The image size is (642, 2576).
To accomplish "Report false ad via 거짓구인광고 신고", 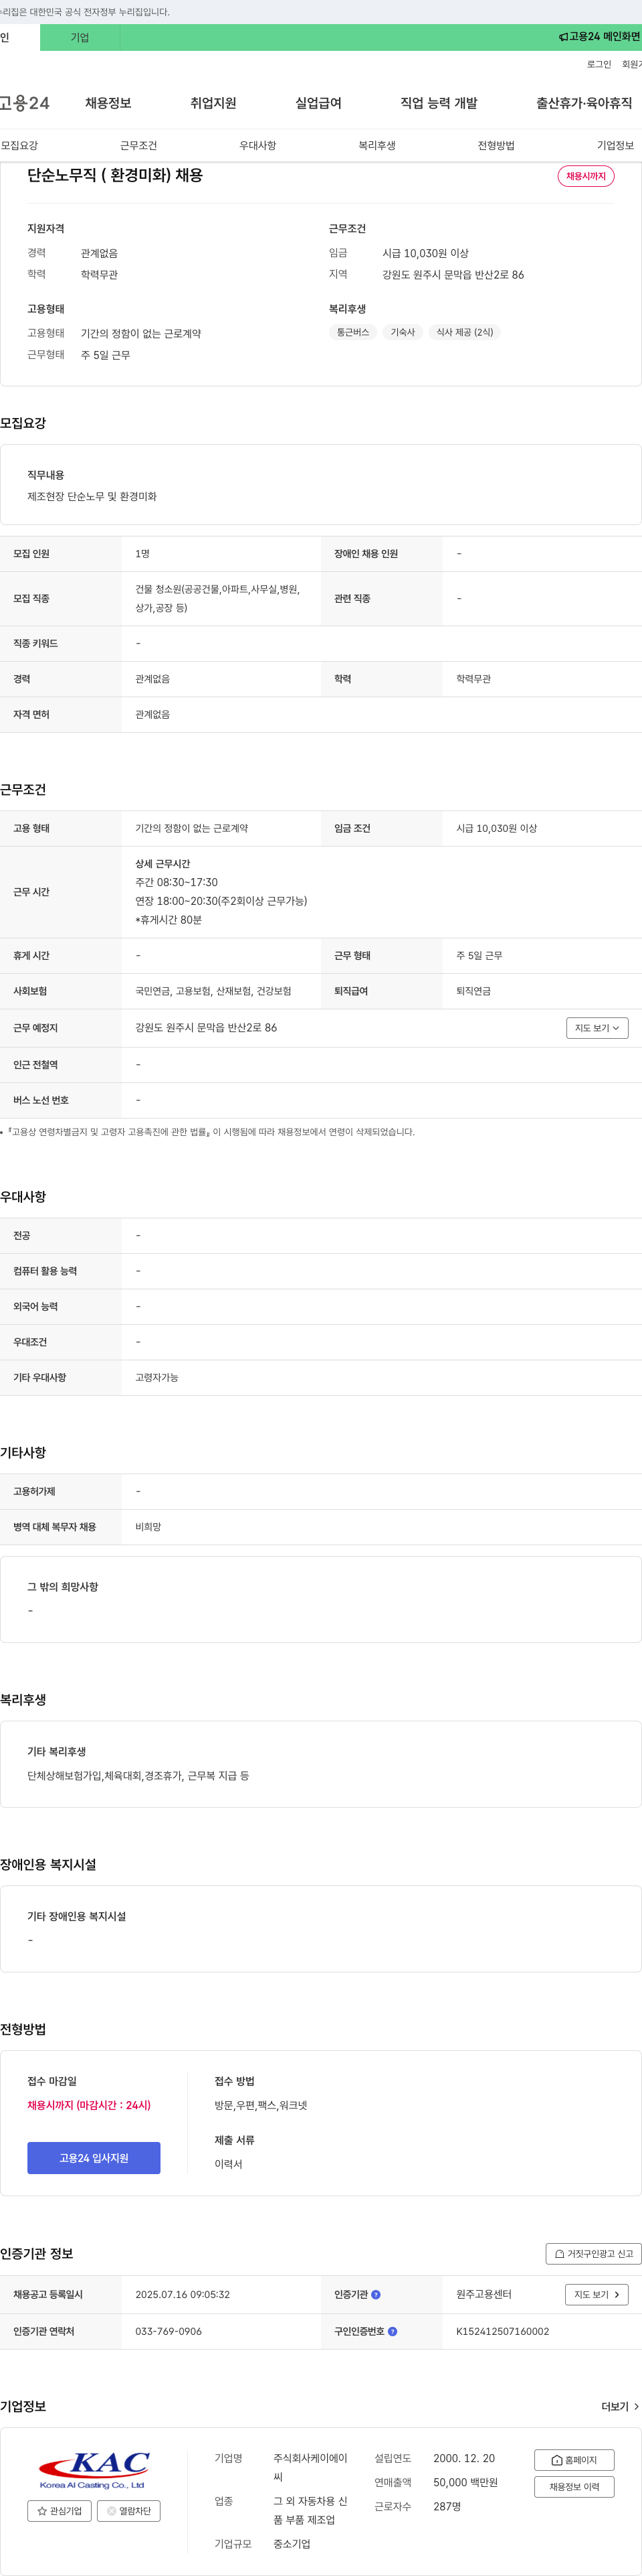I will [x=593, y=2254].
